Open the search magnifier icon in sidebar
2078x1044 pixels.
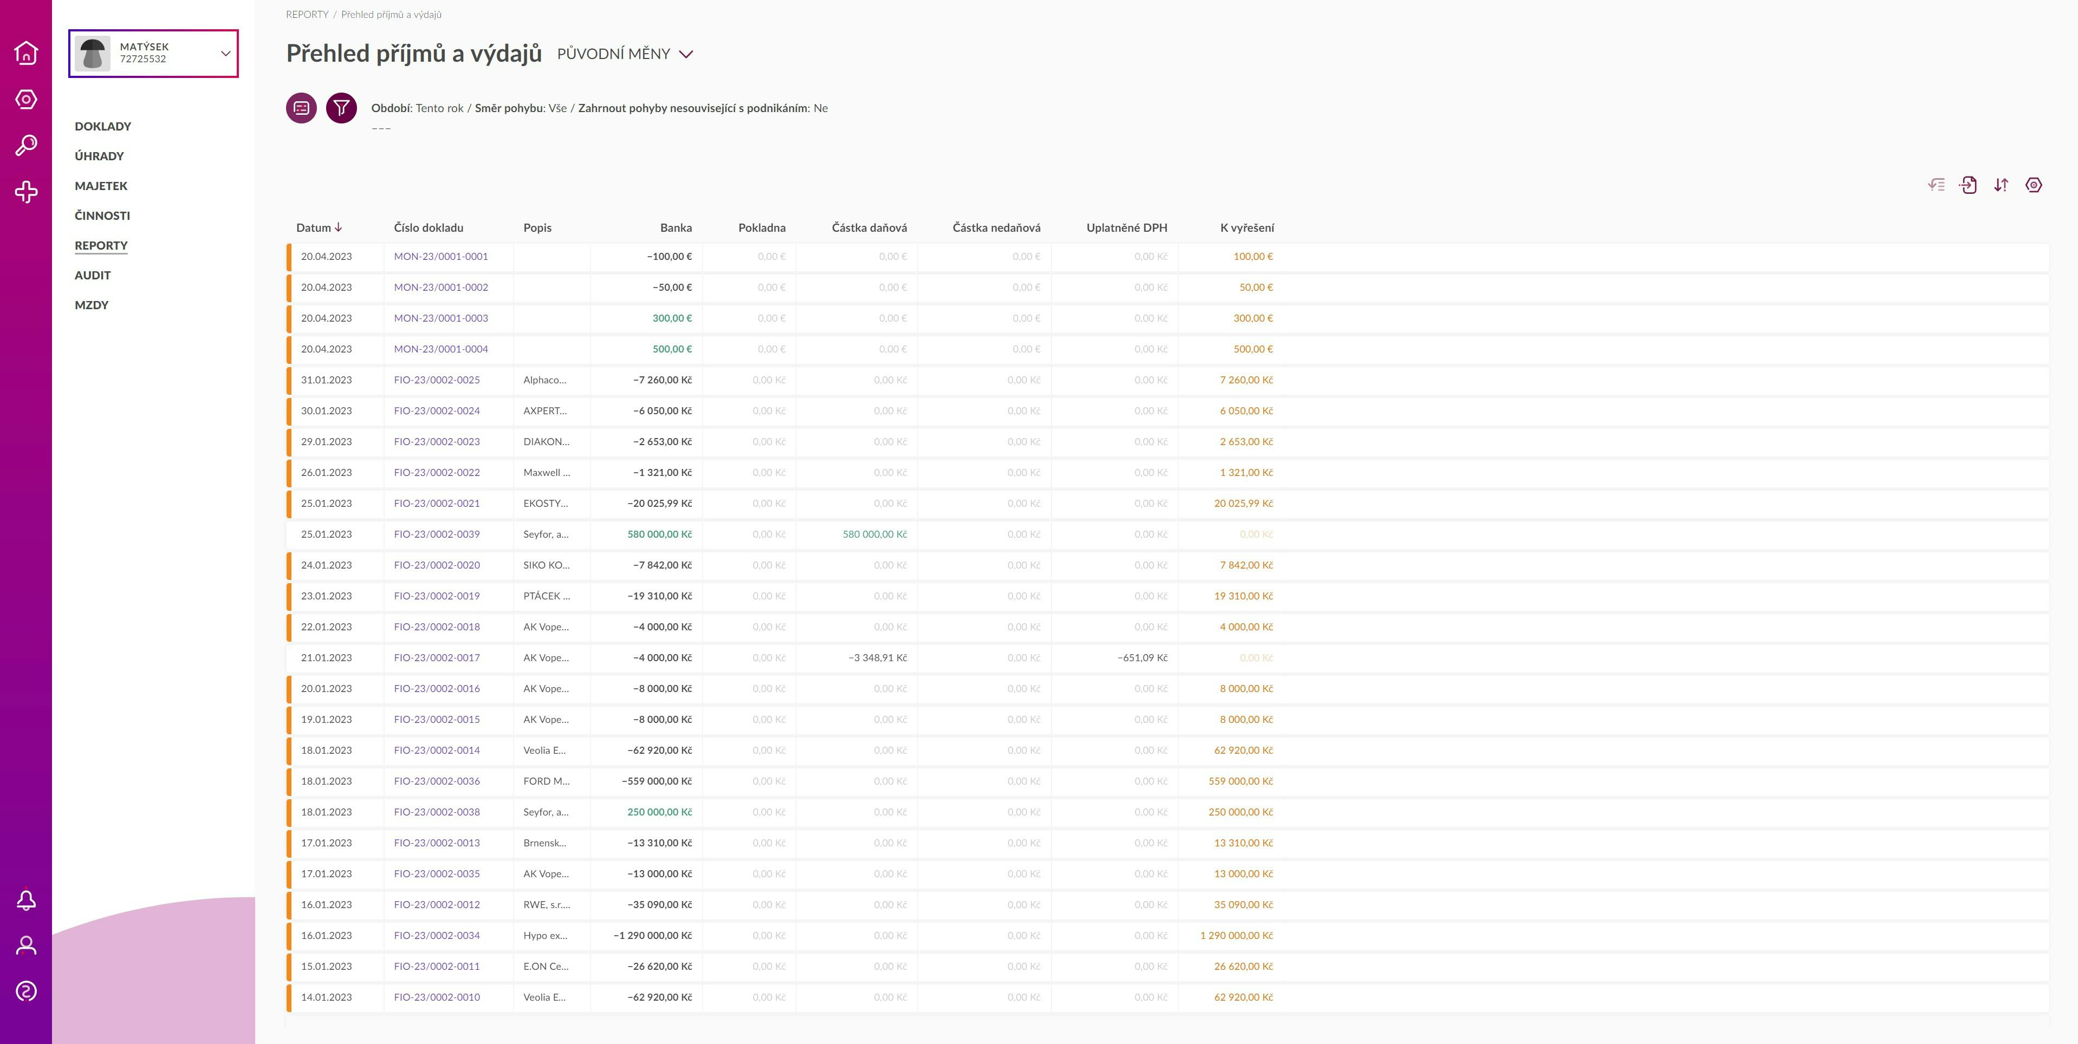(x=26, y=145)
